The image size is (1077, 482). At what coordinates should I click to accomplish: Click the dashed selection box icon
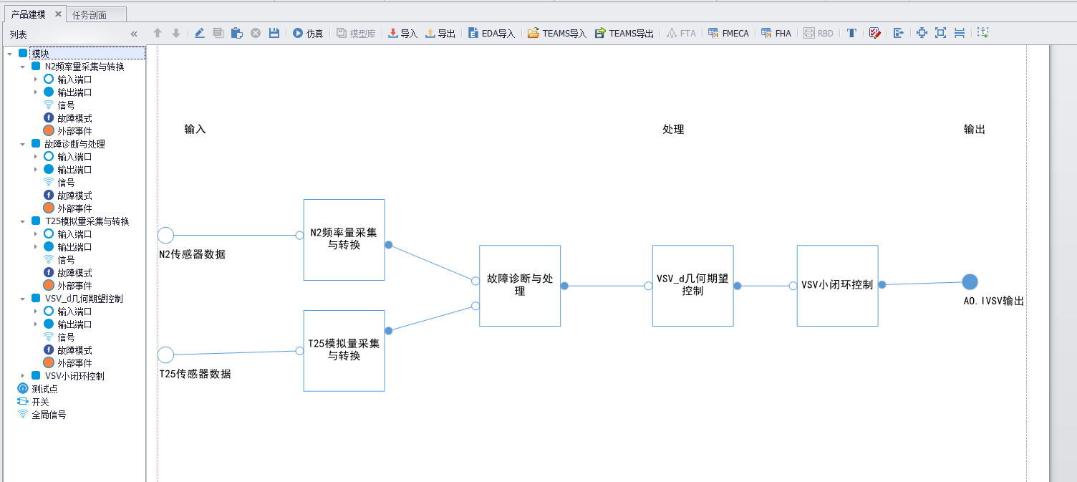click(x=983, y=32)
